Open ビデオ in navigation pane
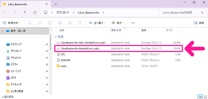Screen dimensions: 208x99 click(x=14, y=78)
